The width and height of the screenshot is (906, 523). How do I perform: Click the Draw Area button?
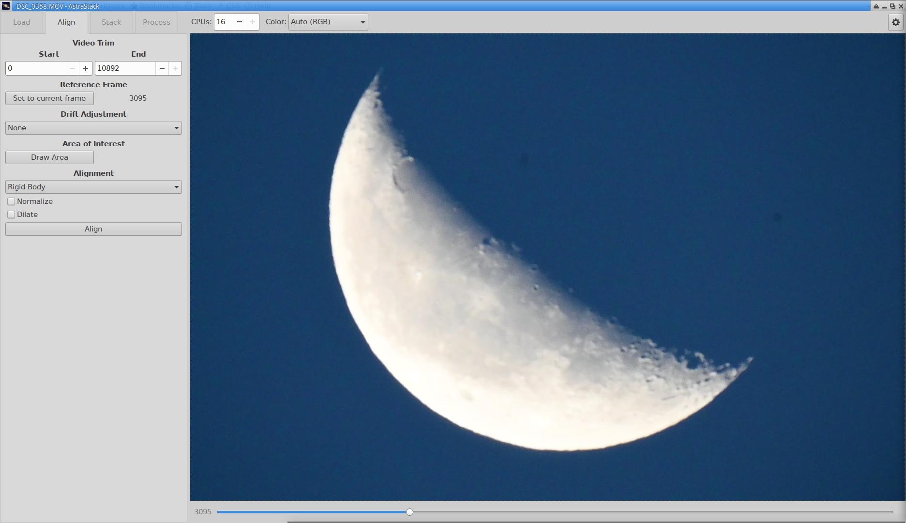point(49,157)
